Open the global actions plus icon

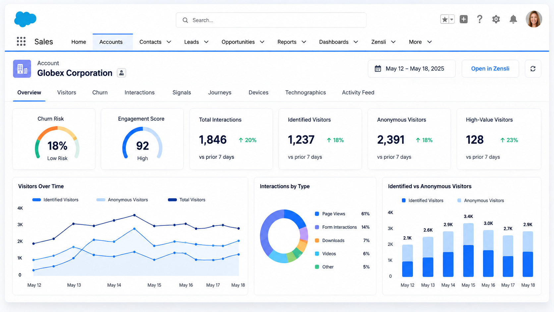tap(464, 19)
